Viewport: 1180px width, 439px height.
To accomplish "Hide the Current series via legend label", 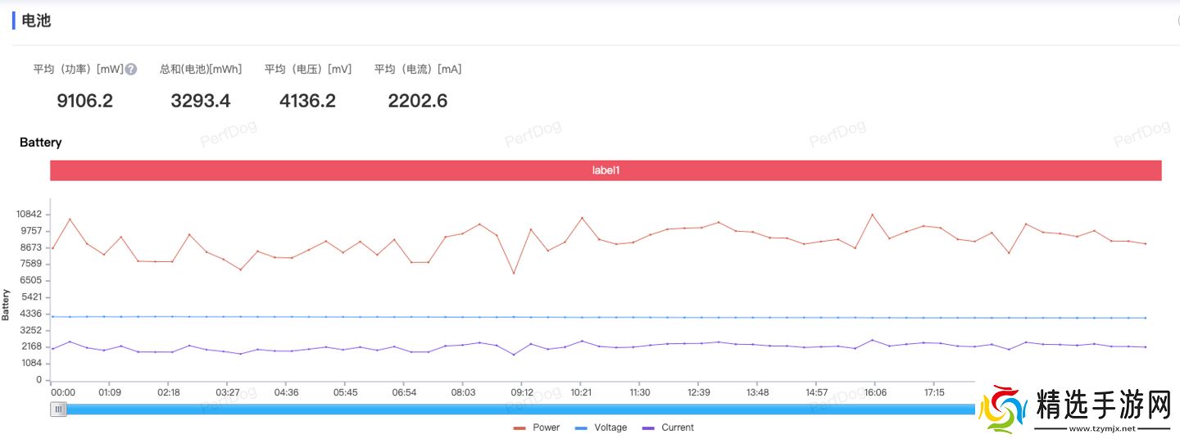I will [677, 428].
